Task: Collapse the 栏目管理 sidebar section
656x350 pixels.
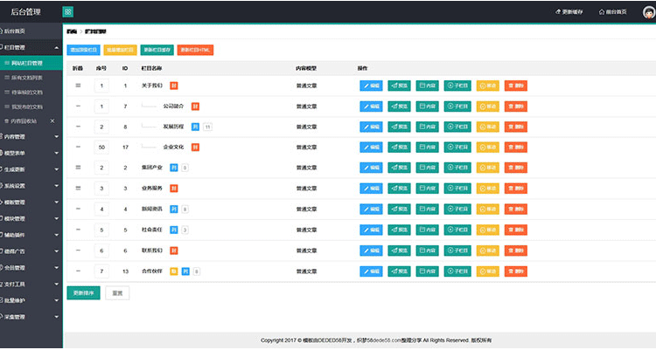Action: click(31, 48)
